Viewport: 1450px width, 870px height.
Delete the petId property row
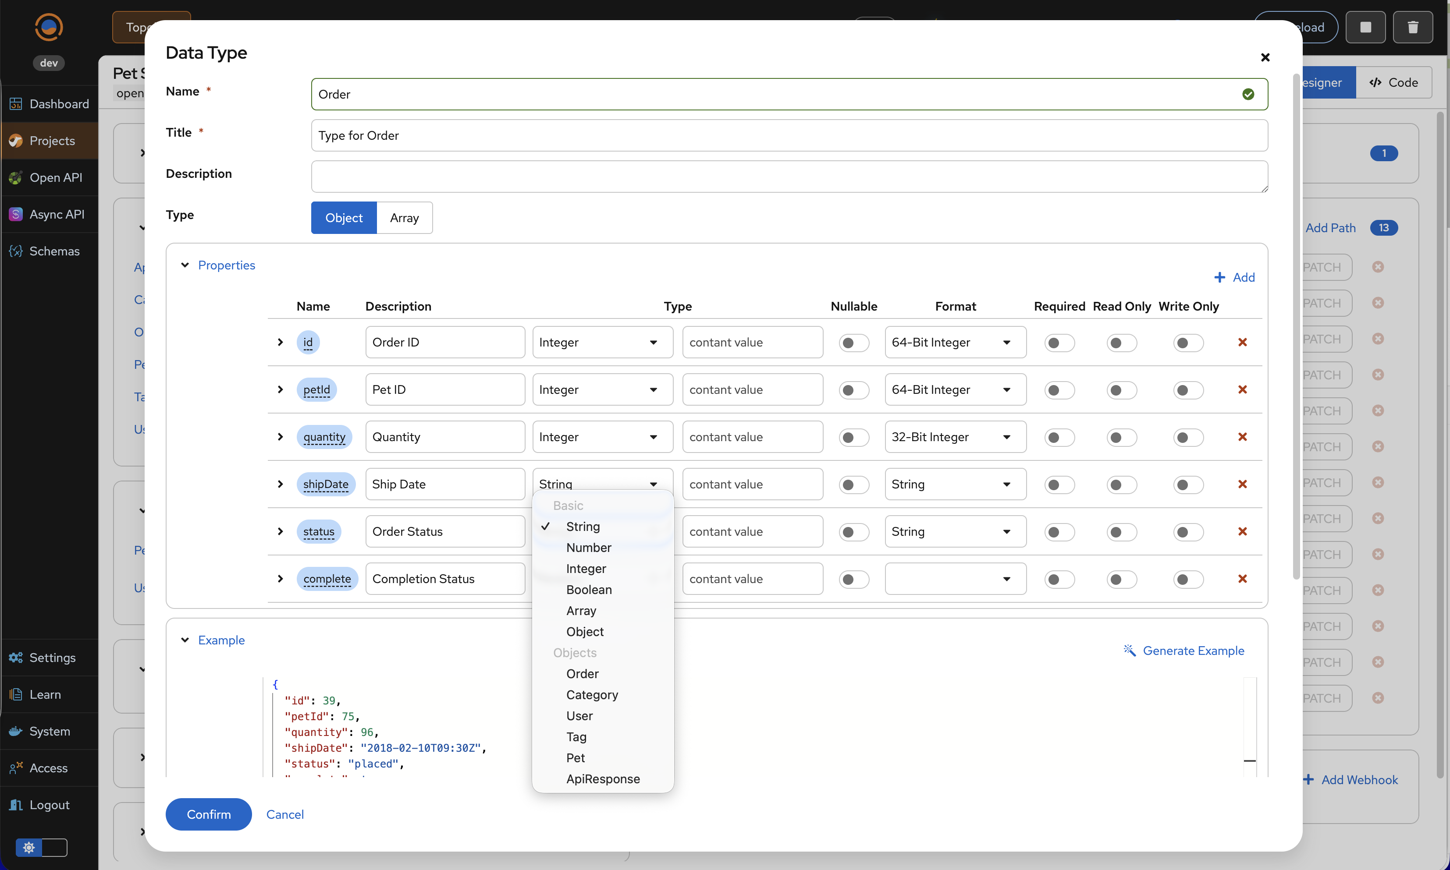pyautogui.click(x=1242, y=390)
